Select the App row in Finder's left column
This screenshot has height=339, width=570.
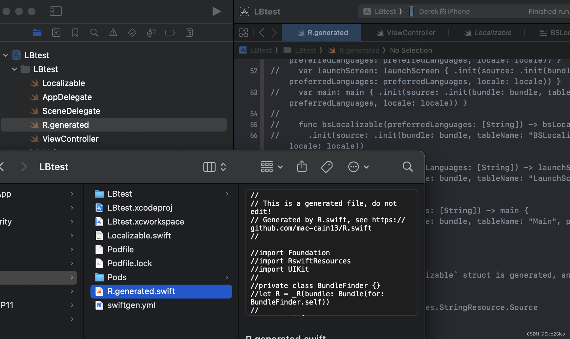pos(38,194)
